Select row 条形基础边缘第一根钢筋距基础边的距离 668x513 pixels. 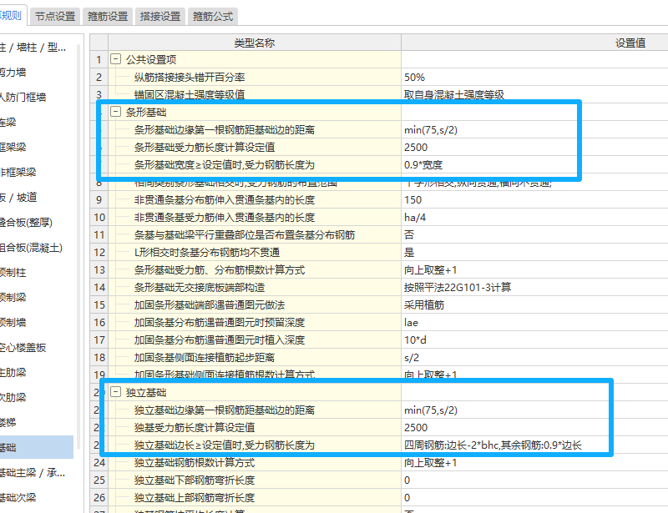tap(255, 130)
